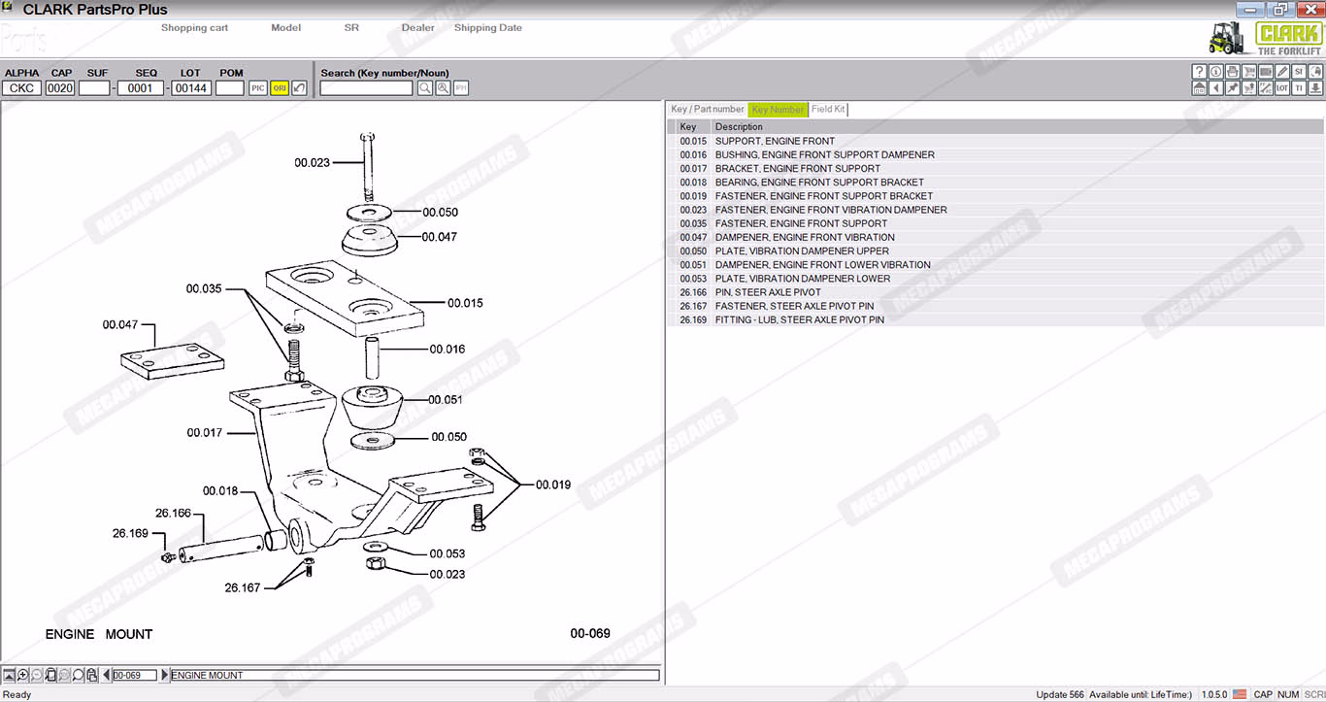
Task: Click the Home icon in toolbar
Action: coord(1199,88)
